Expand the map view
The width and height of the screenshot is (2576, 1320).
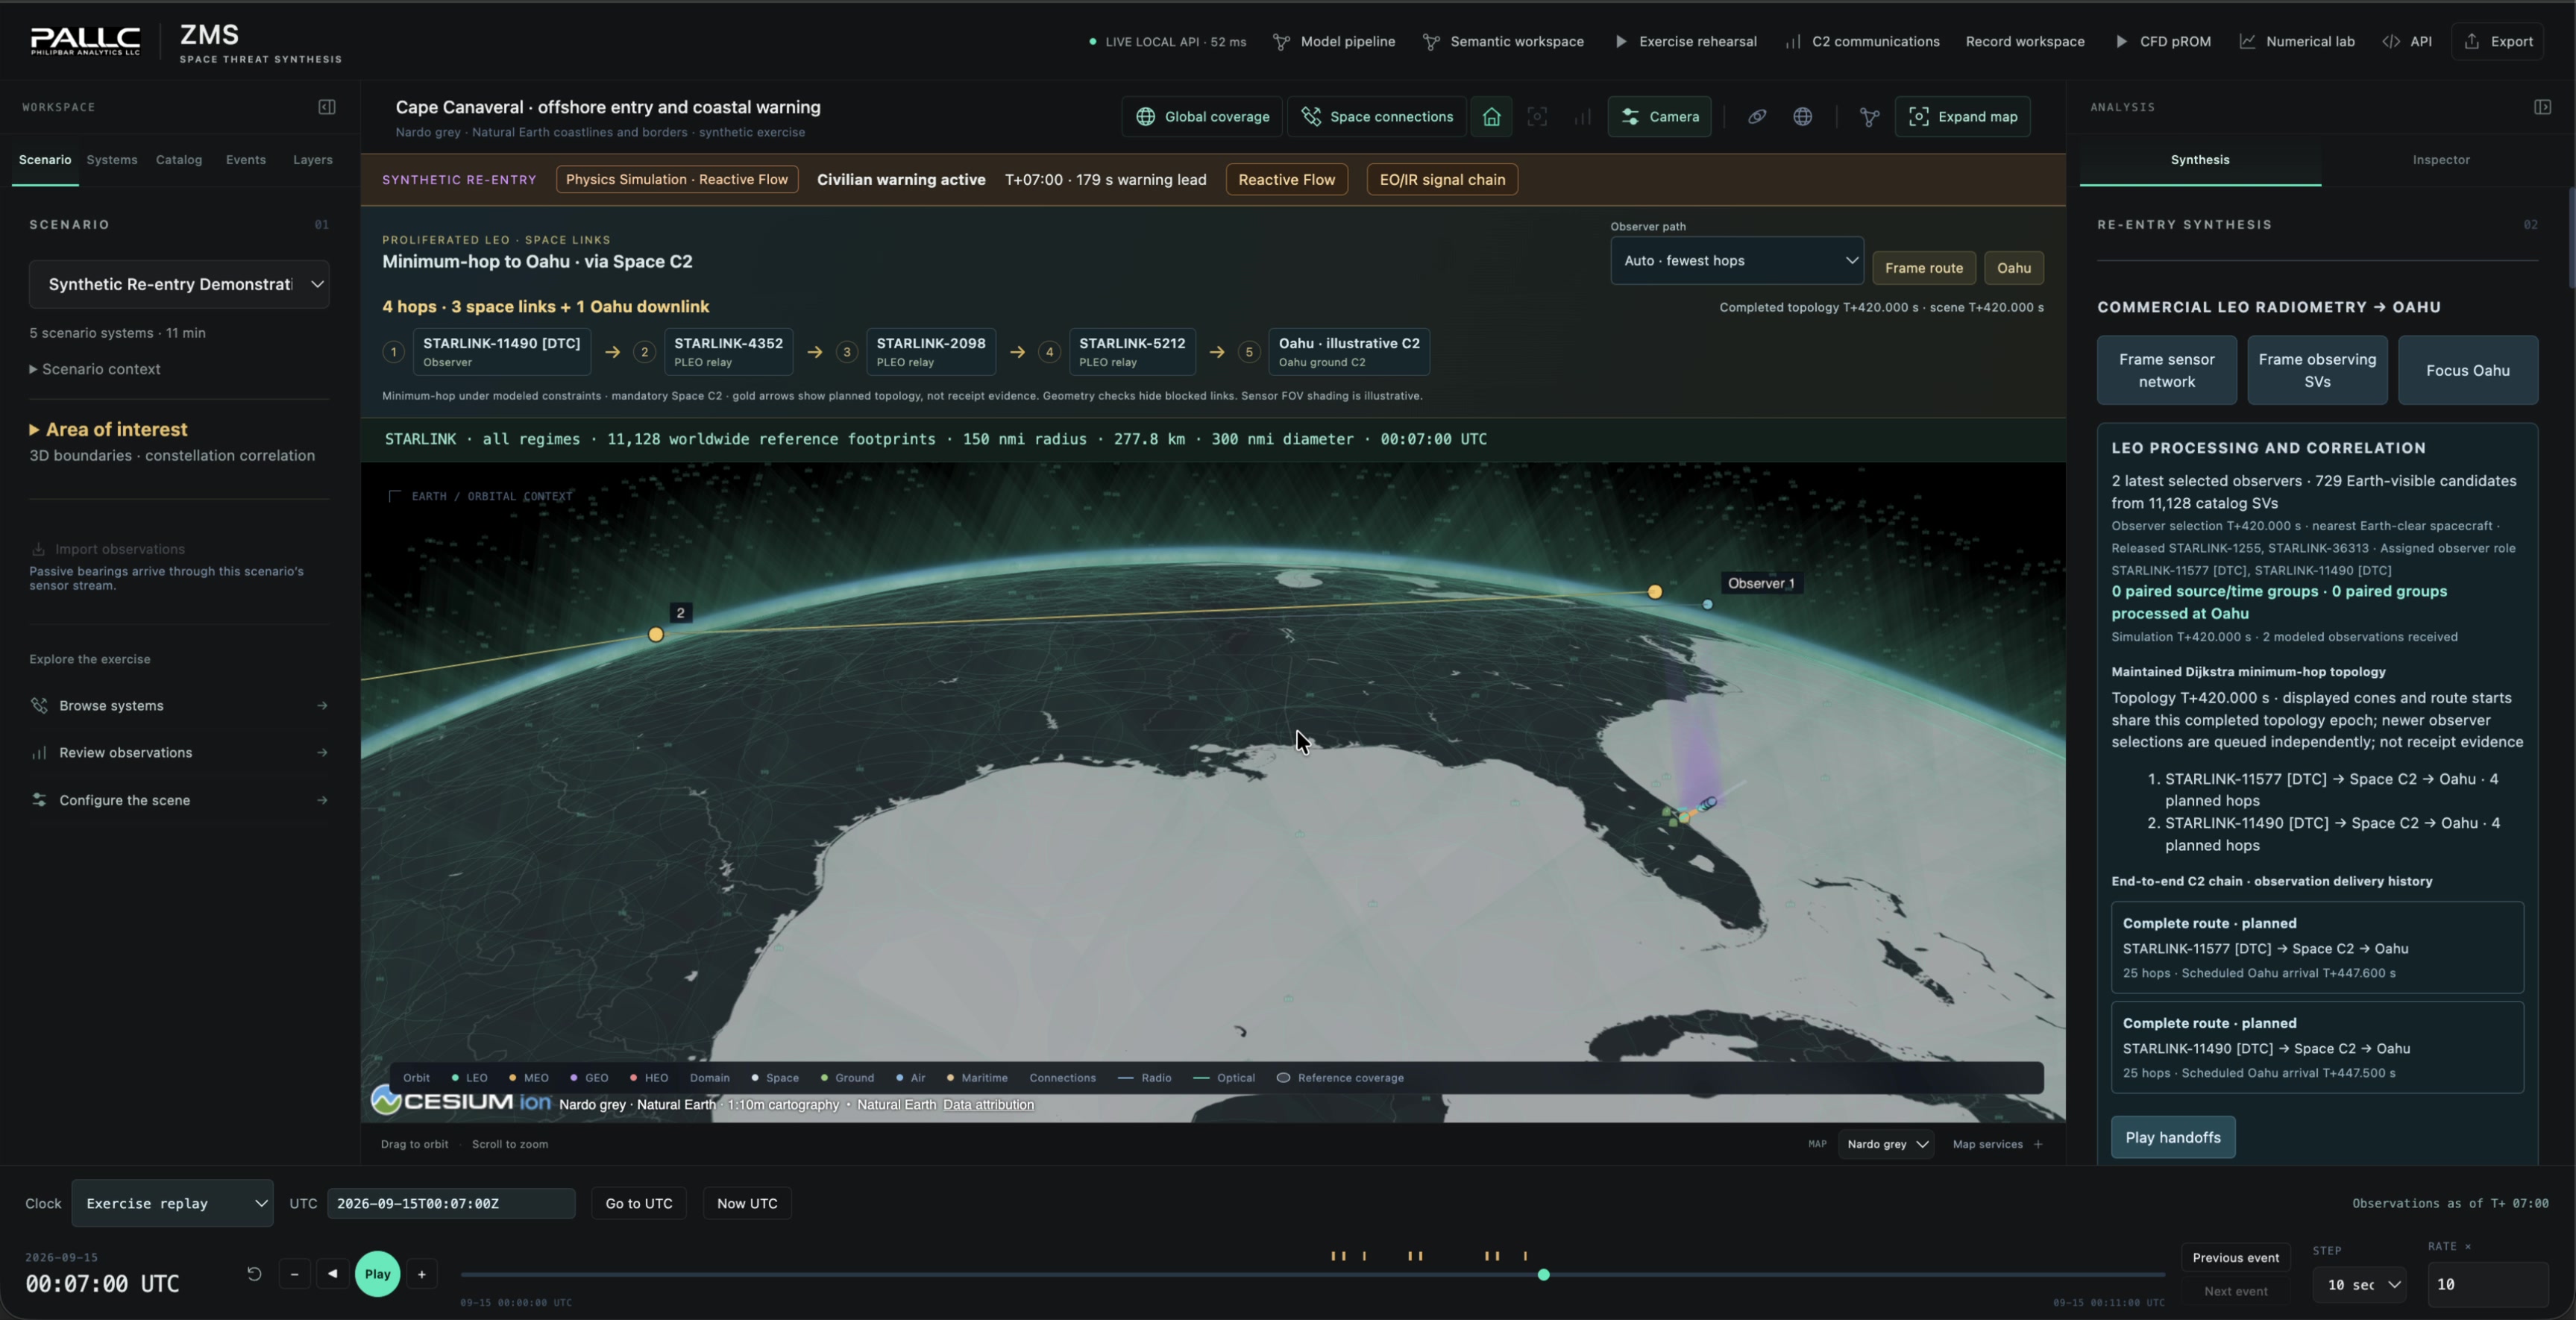[x=1963, y=117]
